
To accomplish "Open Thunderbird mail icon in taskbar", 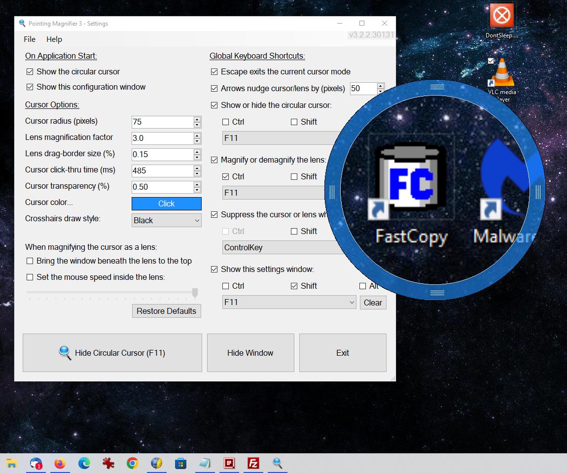I will click(x=36, y=463).
